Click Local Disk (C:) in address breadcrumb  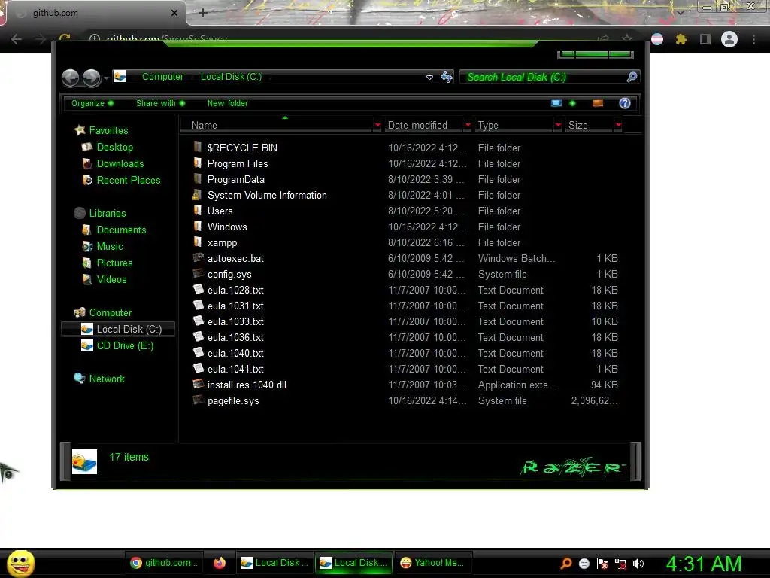click(x=231, y=77)
